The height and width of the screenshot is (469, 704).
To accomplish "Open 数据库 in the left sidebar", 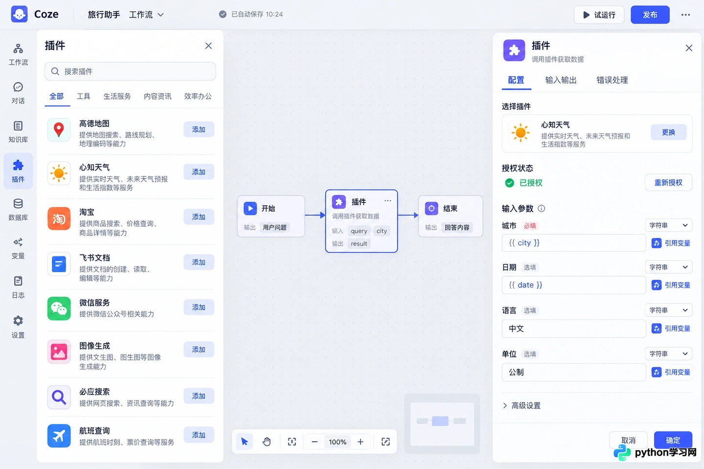I will [18, 210].
